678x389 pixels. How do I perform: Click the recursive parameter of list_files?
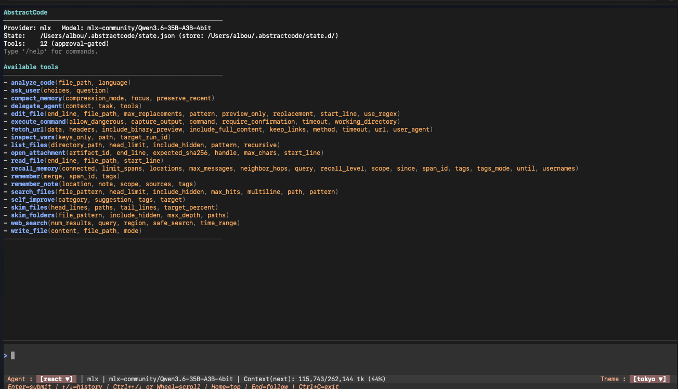coord(260,145)
